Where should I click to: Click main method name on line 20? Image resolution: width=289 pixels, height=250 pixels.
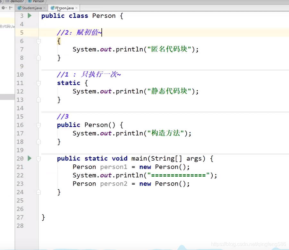coord(139,158)
